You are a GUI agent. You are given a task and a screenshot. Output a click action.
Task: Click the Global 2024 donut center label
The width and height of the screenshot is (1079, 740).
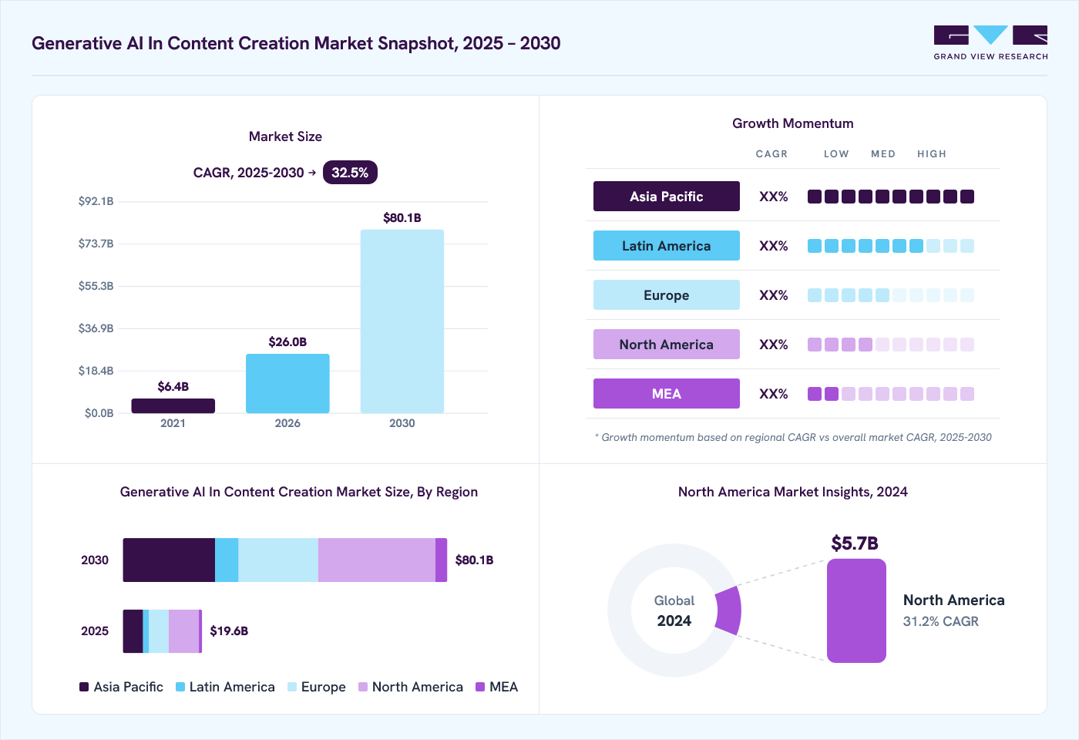tap(674, 610)
